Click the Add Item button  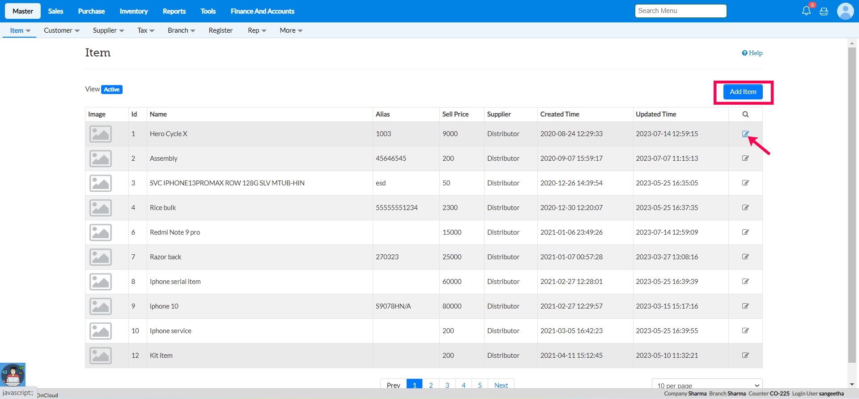click(743, 92)
